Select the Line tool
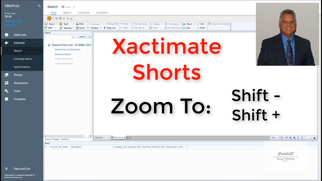The height and width of the screenshot is (181, 322). click(200, 24)
